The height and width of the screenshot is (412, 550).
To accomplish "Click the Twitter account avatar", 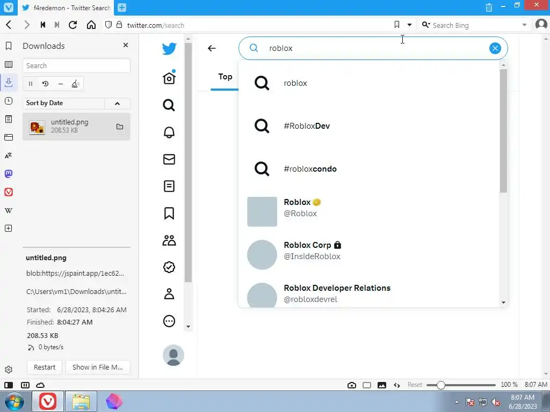I will (173, 355).
